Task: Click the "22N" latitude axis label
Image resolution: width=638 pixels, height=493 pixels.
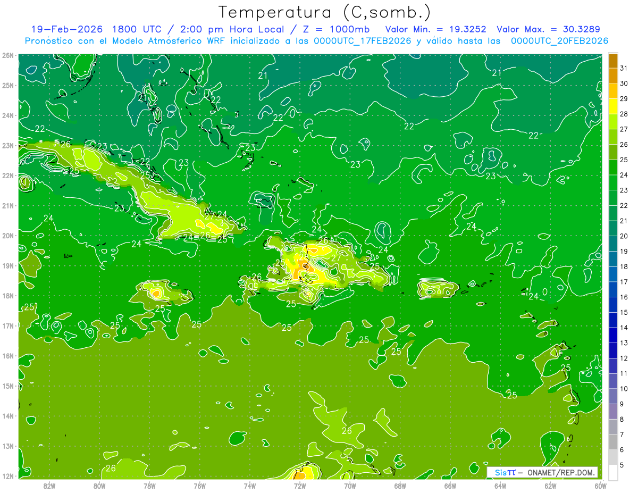Action: click(8, 175)
